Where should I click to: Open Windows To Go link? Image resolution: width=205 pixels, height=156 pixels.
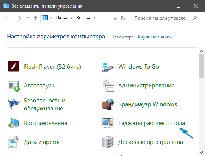(139, 67)
